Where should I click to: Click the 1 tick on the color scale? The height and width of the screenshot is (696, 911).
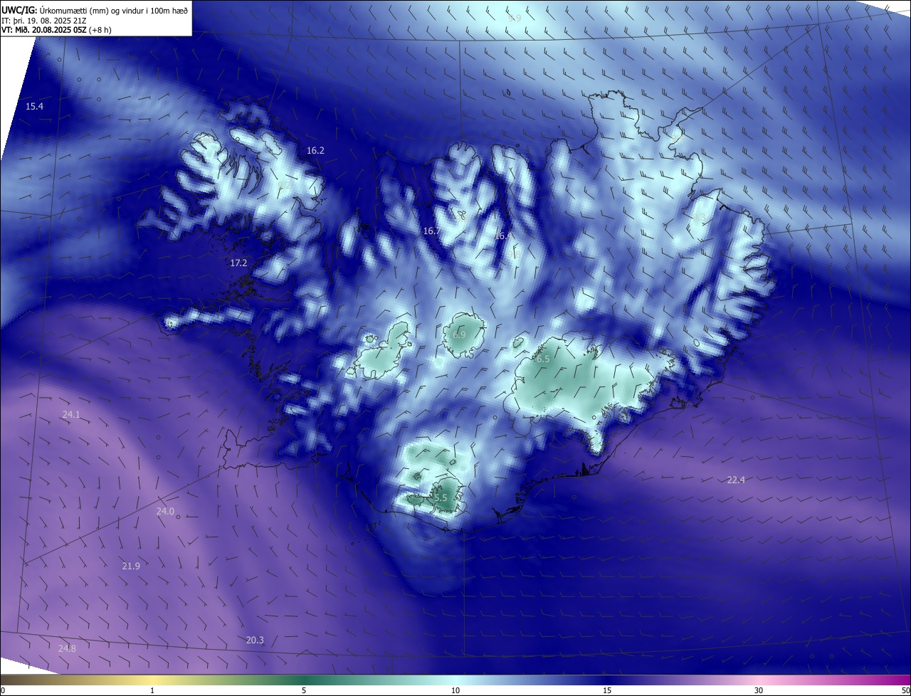pos(152,691)
